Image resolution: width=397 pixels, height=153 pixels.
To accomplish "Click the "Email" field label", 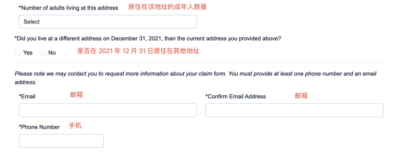I will click(x=28, y=97).
